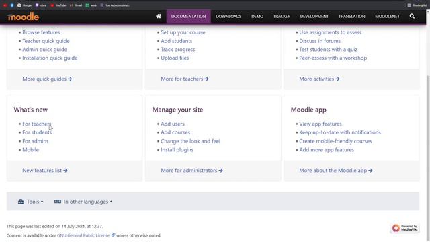The image size is (430, 242).
Task: Open the Install plugins link
Action: pyautogui.click(x=177, y=149)
